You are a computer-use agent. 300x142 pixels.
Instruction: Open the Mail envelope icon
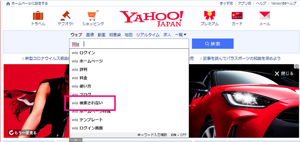tap(264, 16)
